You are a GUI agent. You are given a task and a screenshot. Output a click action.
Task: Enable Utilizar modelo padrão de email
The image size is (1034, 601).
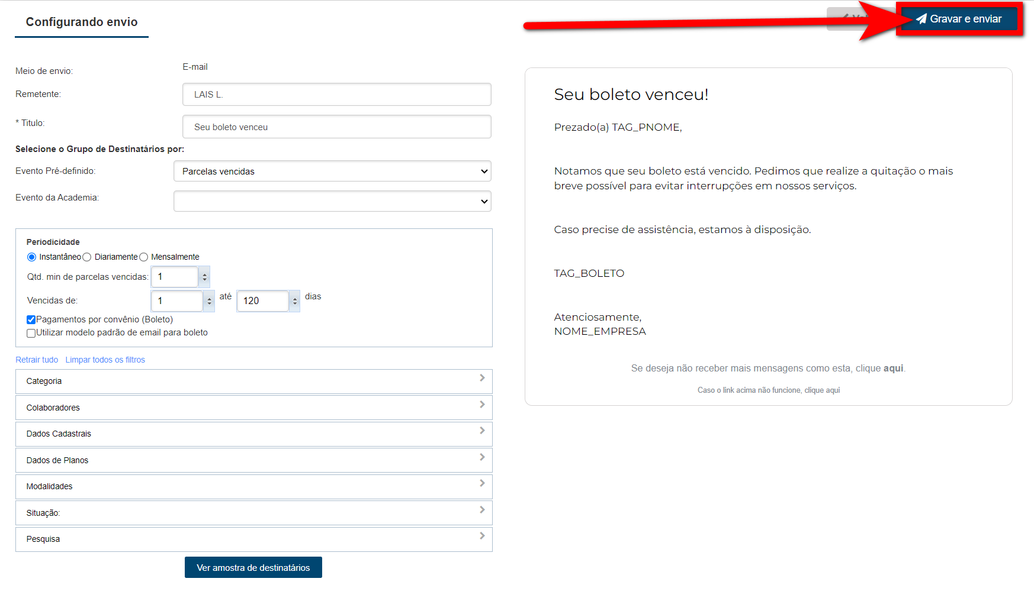[x=31, y=333]
